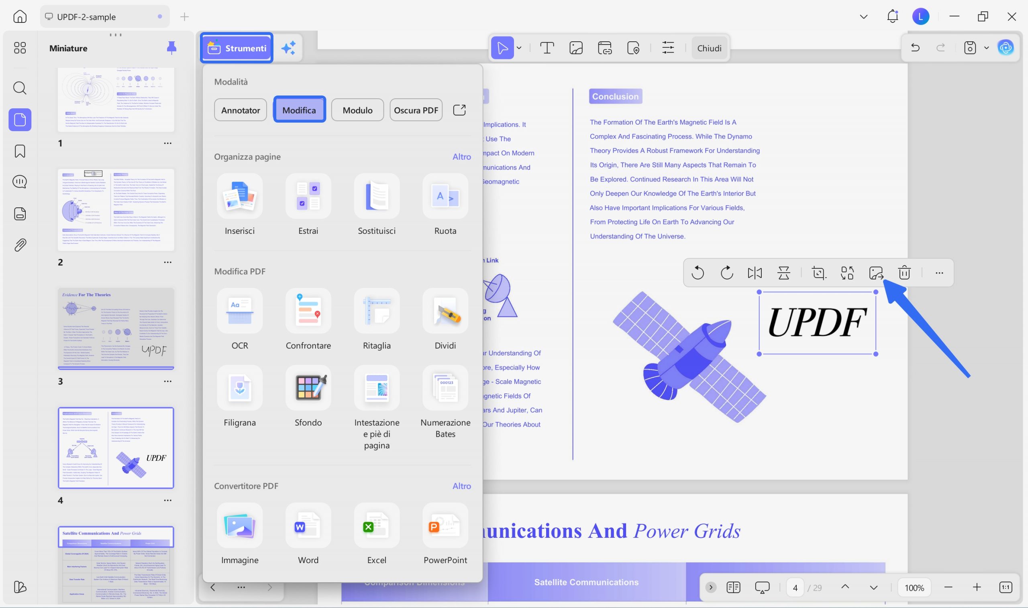Open more options for thumbnail 3
Viewport: 1028px width, 608px height.
click(x=167, y=381)
